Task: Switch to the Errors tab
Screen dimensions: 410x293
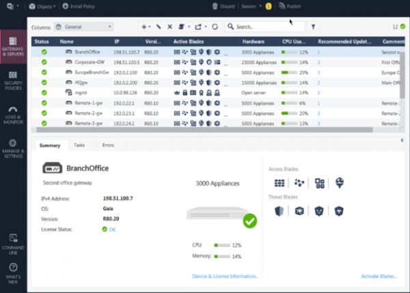Action: [x=108, y=145]
